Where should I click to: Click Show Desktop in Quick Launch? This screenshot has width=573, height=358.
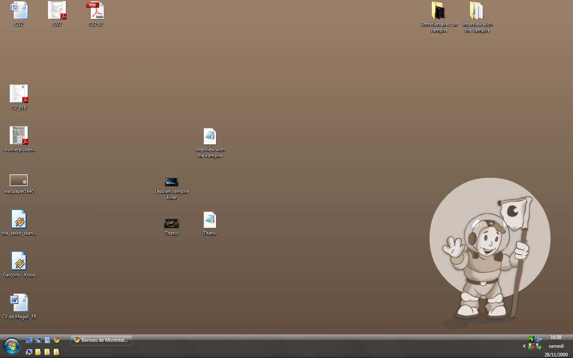(x=29, y=340)
